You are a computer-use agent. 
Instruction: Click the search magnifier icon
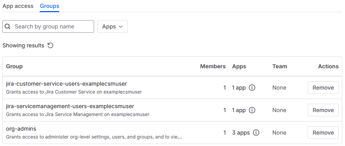pyautogui.click(x=8, y=26)
